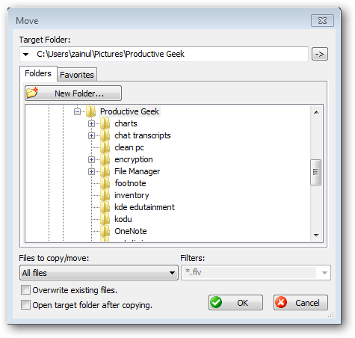Viewport: 355px width, 338px height.
Task: Click the clean pc folder icon
Action: pyautogui.click(x=105, y=147)
